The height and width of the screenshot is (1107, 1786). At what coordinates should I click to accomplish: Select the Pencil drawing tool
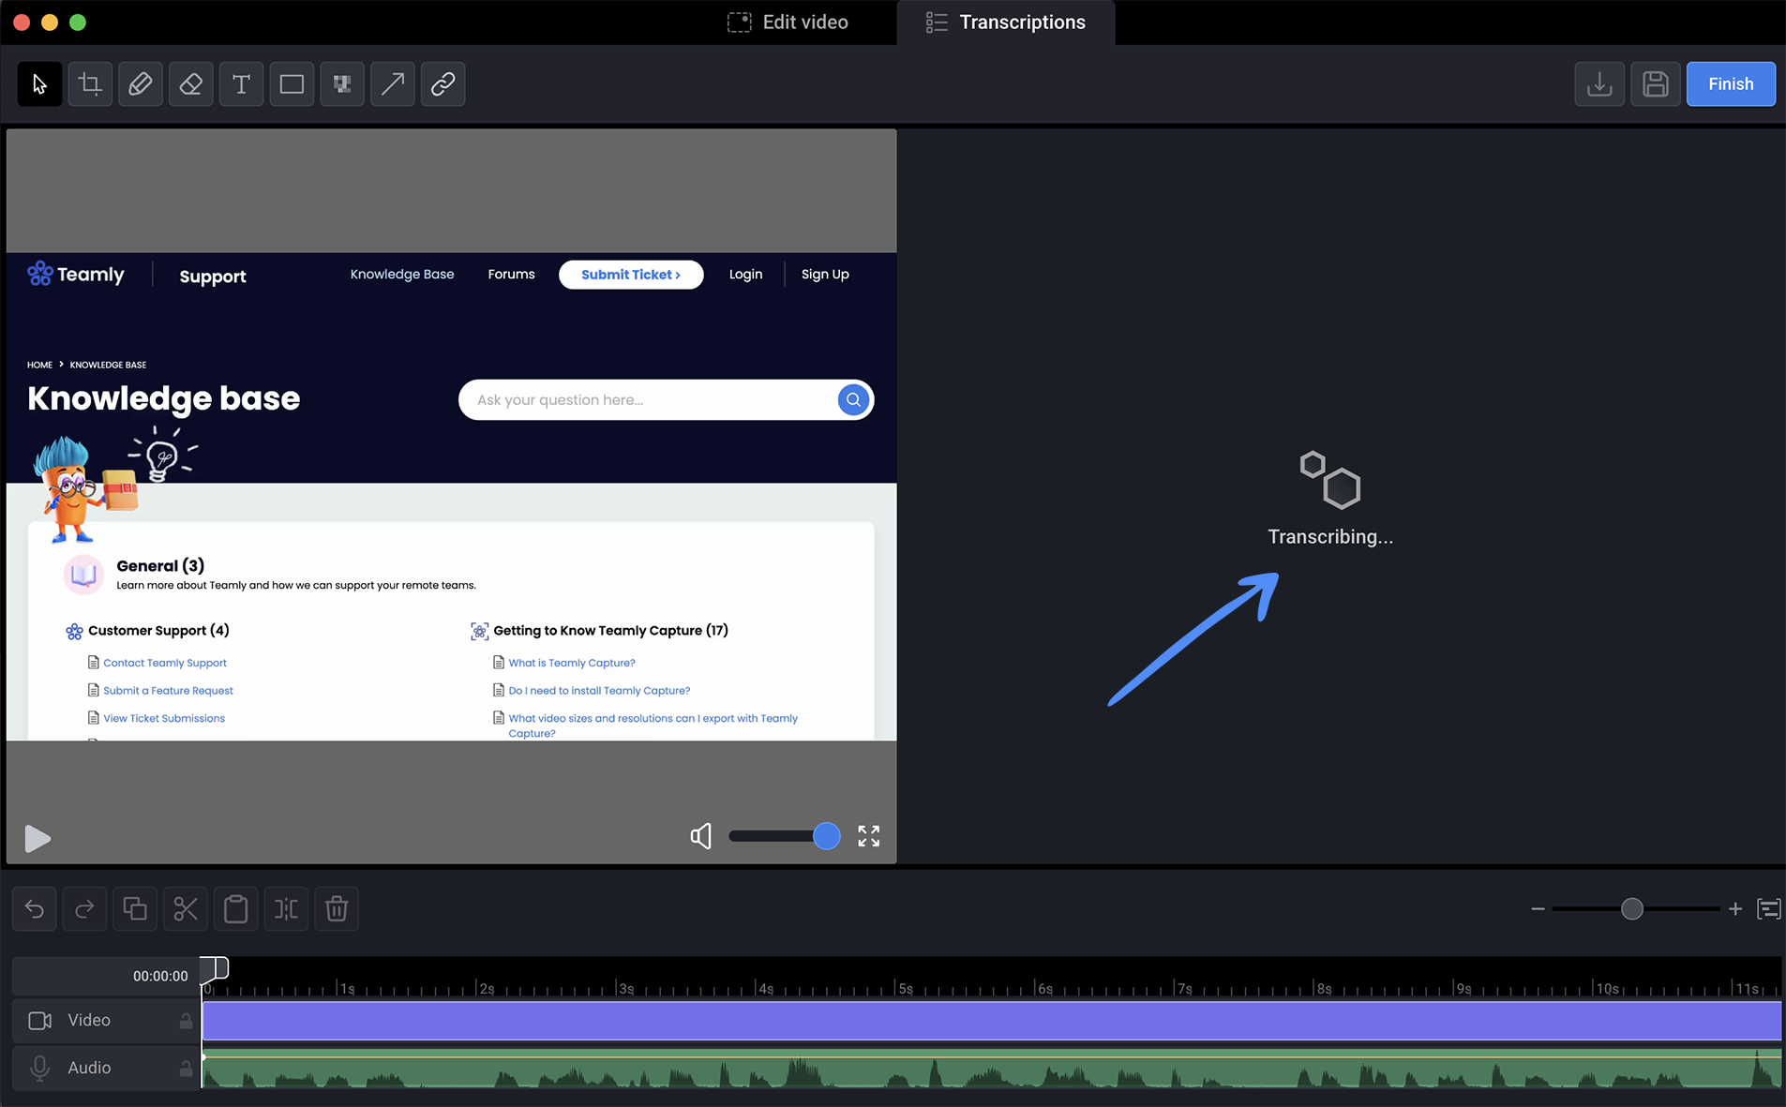(141, 84)
